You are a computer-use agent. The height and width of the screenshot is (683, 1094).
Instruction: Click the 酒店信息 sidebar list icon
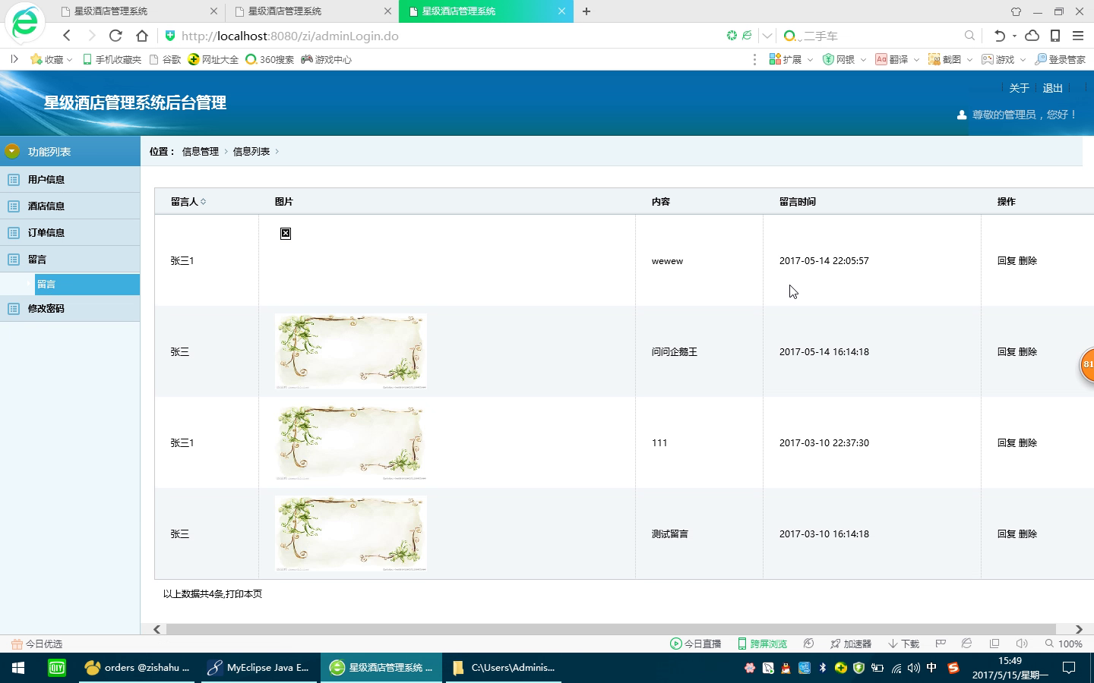point(14,206)
